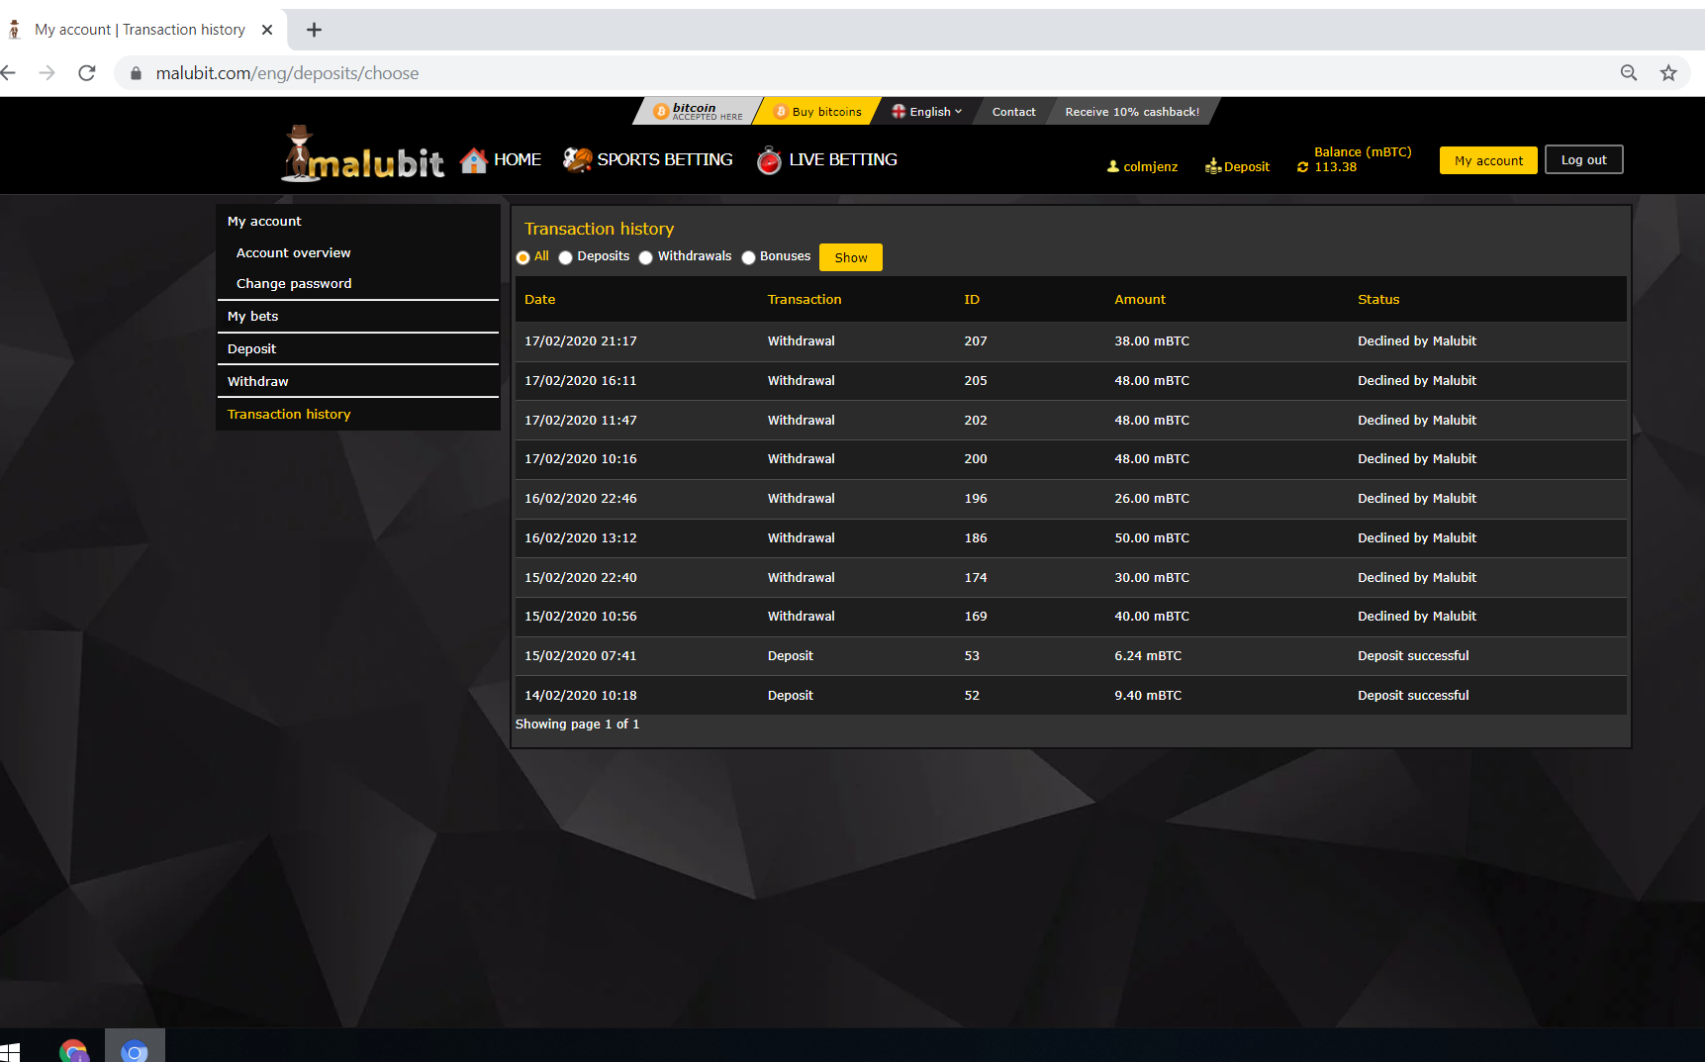This screenshot has height=1062, width=1705.
Task: Bookmark page with the star icon
Action: (x=1668, y=73)
